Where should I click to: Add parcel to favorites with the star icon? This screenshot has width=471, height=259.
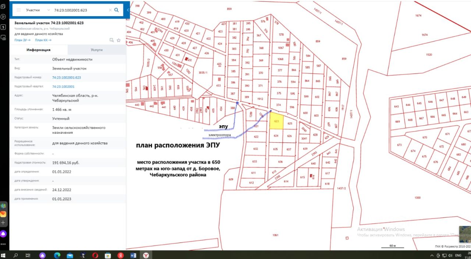(118, 40)
